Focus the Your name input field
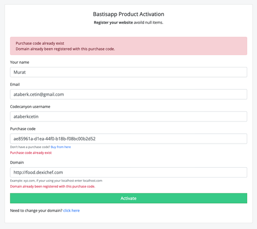 pos(128,72)
